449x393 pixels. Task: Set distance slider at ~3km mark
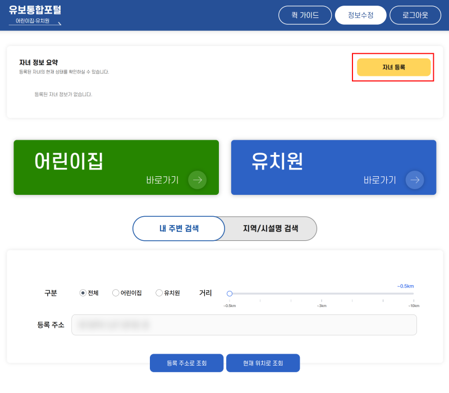coord(322,294)
